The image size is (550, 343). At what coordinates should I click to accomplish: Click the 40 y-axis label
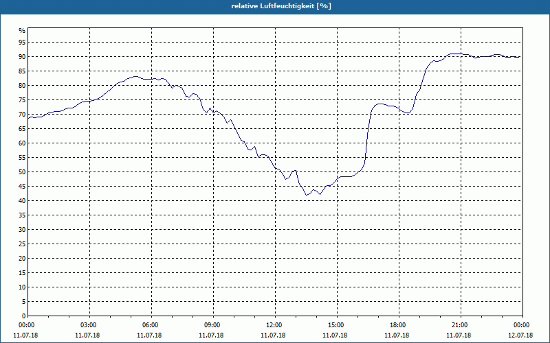(22, 200)
